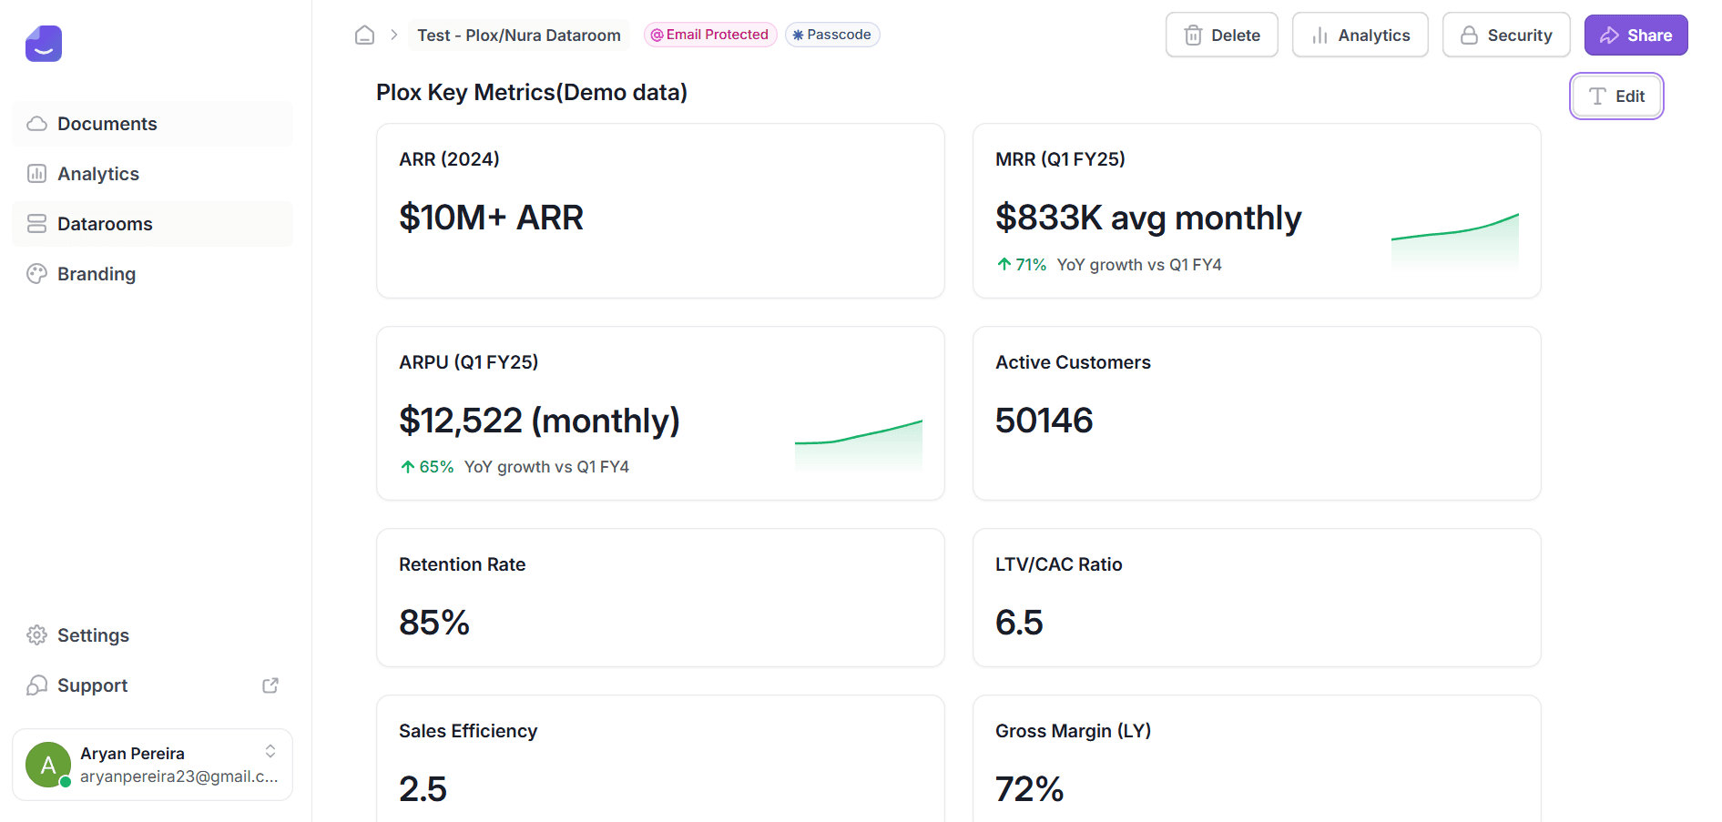The width and height of the screenshot is (1722, 822).
Task: Click the 71% growth indicator
Action: 1022,265
